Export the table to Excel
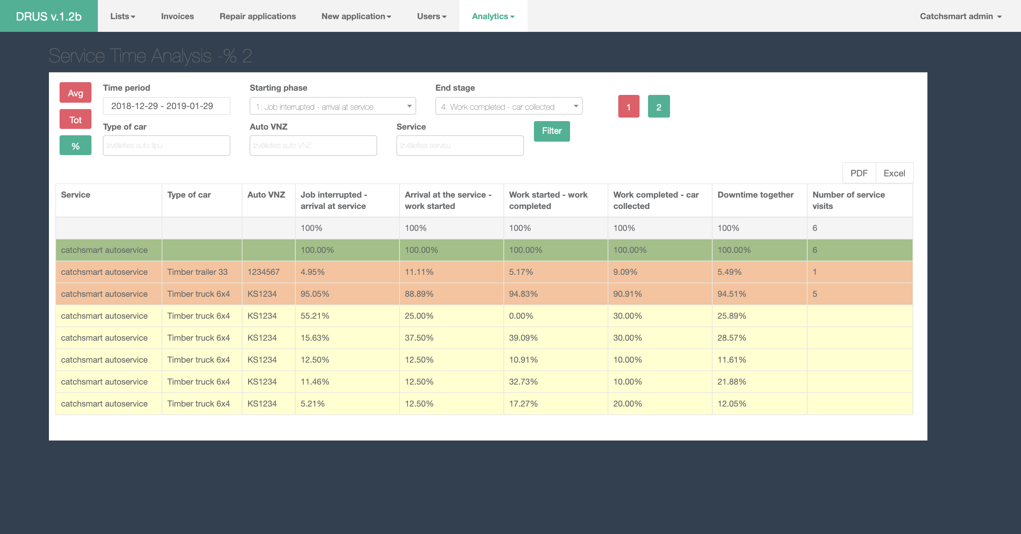The width and height of the screenshot is (1021, 534). (x=894, y=173)
